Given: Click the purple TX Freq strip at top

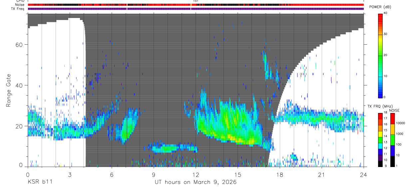Looking at the screenshot, I should tap(196, 9).
